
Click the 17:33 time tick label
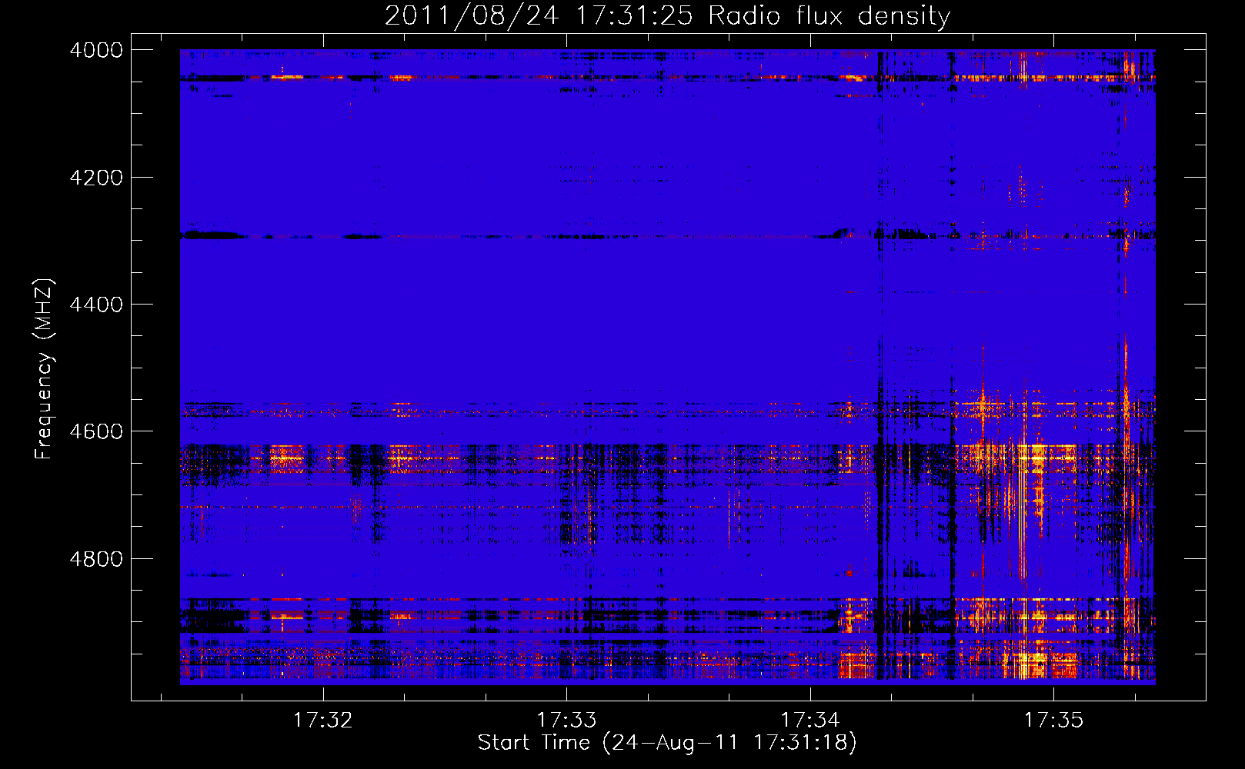566,721
